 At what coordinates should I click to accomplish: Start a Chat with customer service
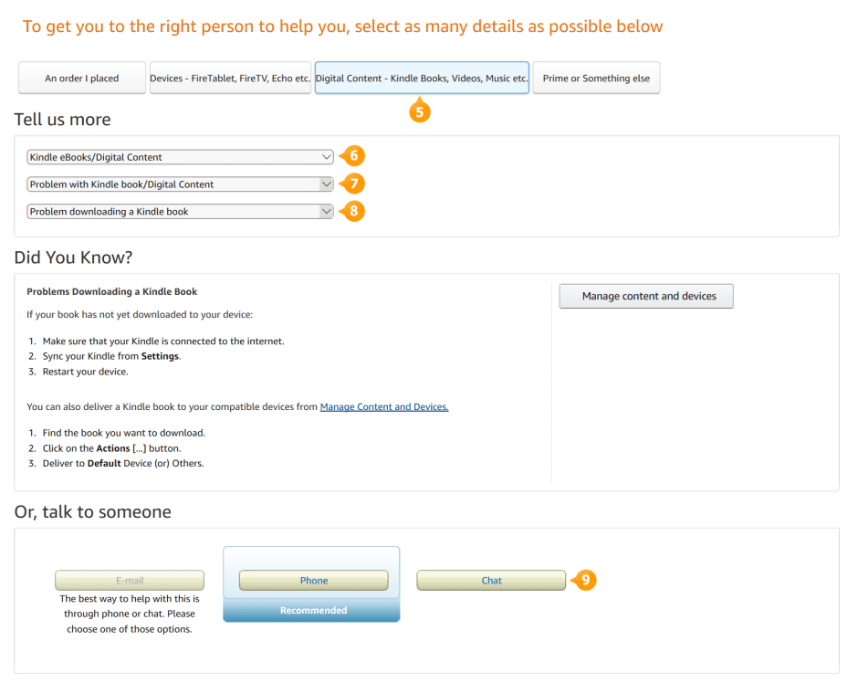(491, 581)
